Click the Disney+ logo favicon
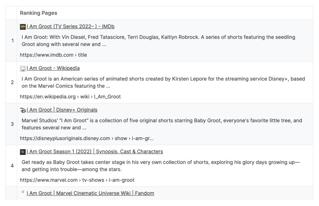 [x=23, y=110]
